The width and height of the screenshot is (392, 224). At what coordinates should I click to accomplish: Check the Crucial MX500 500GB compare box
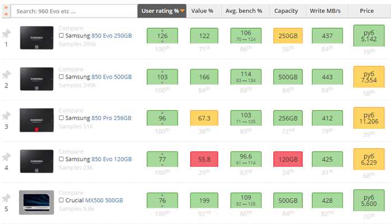click(62, 200)
